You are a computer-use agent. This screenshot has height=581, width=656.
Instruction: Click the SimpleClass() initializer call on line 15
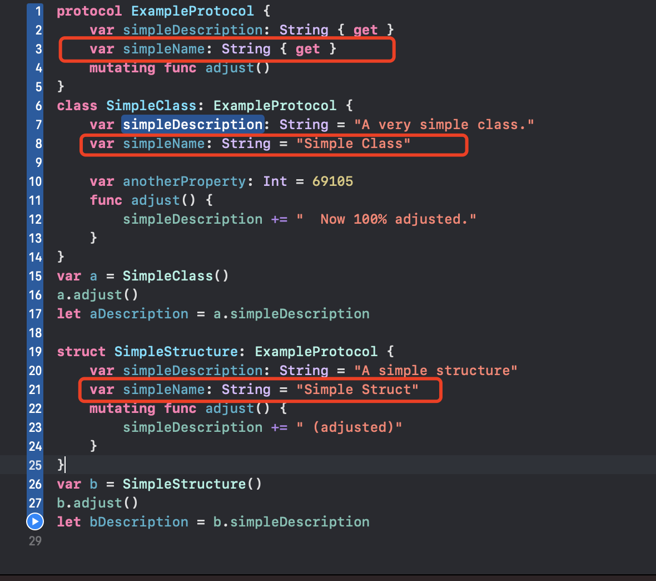tap(176, 276)
